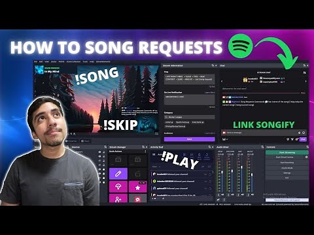The image size is (314, 235).
Task: Toggle the lock on the top source
Action: click(104, 152)
